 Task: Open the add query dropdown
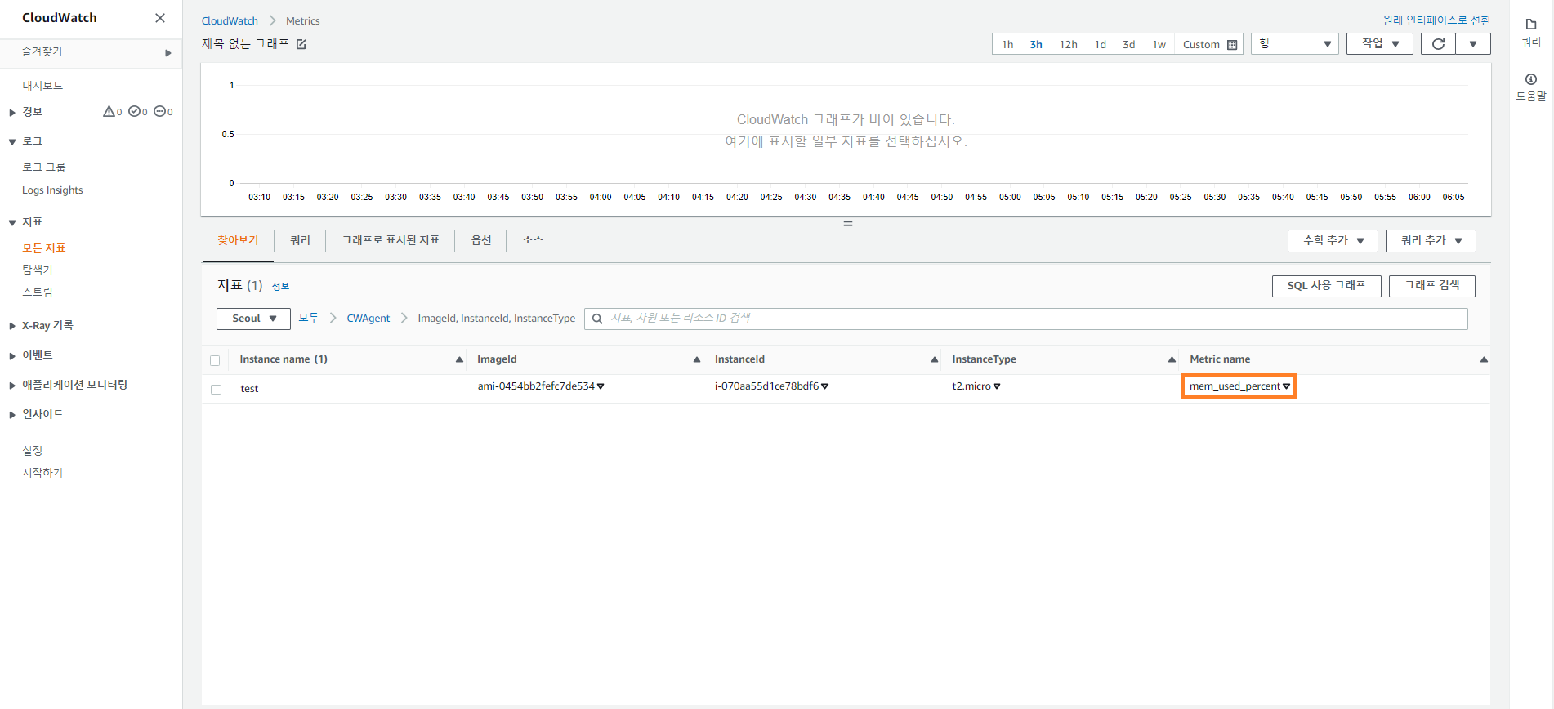(1431, 241)
